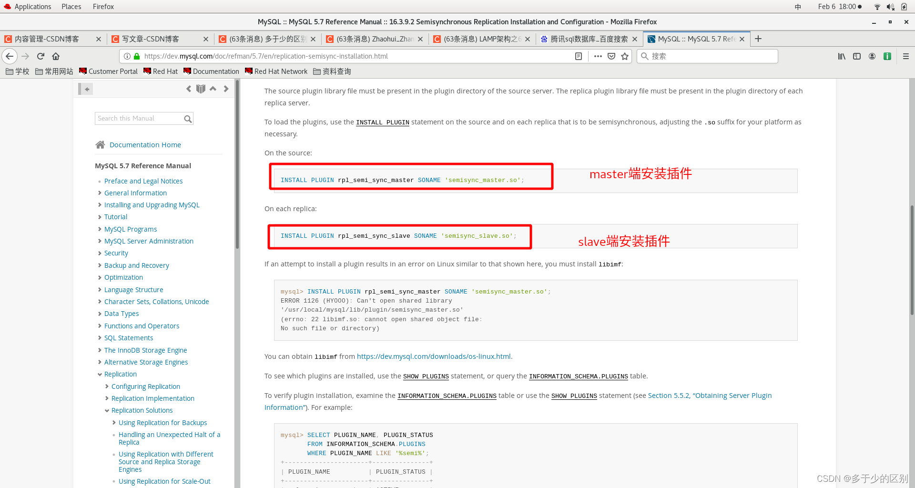Click the manual search magnifier icon
915x488 pixels.
[188, 119]
